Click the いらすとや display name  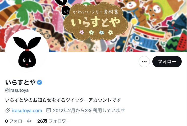pyautogui.click(x=20, y=82)
